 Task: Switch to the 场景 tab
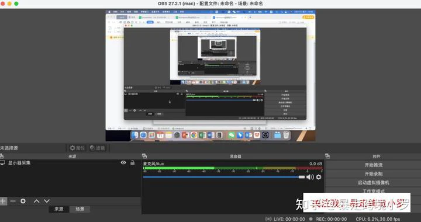80,209
